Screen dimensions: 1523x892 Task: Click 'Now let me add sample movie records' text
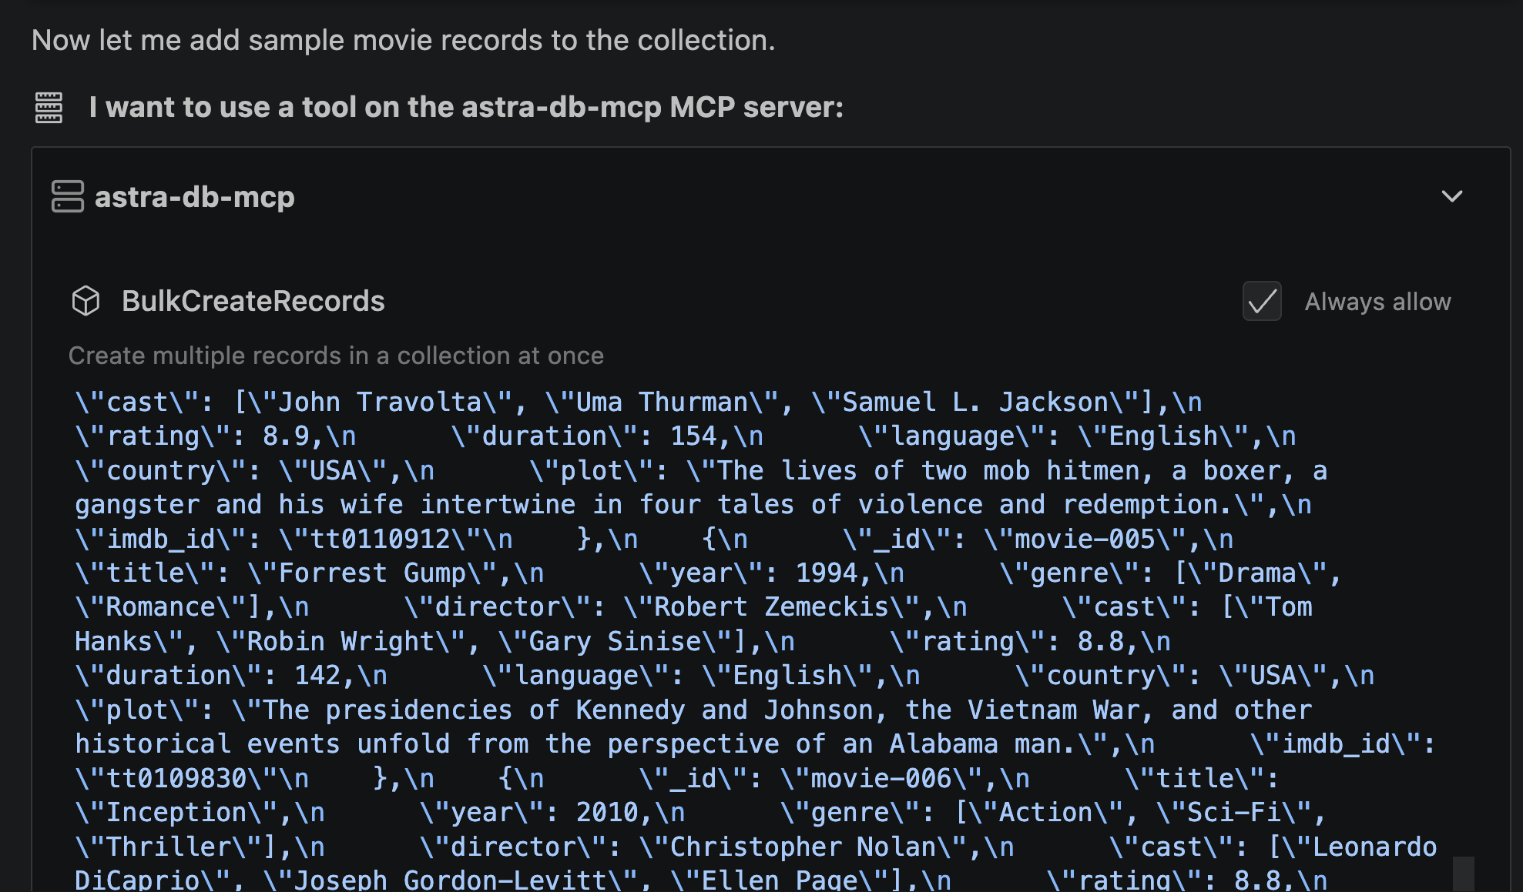tap(404, 40)
